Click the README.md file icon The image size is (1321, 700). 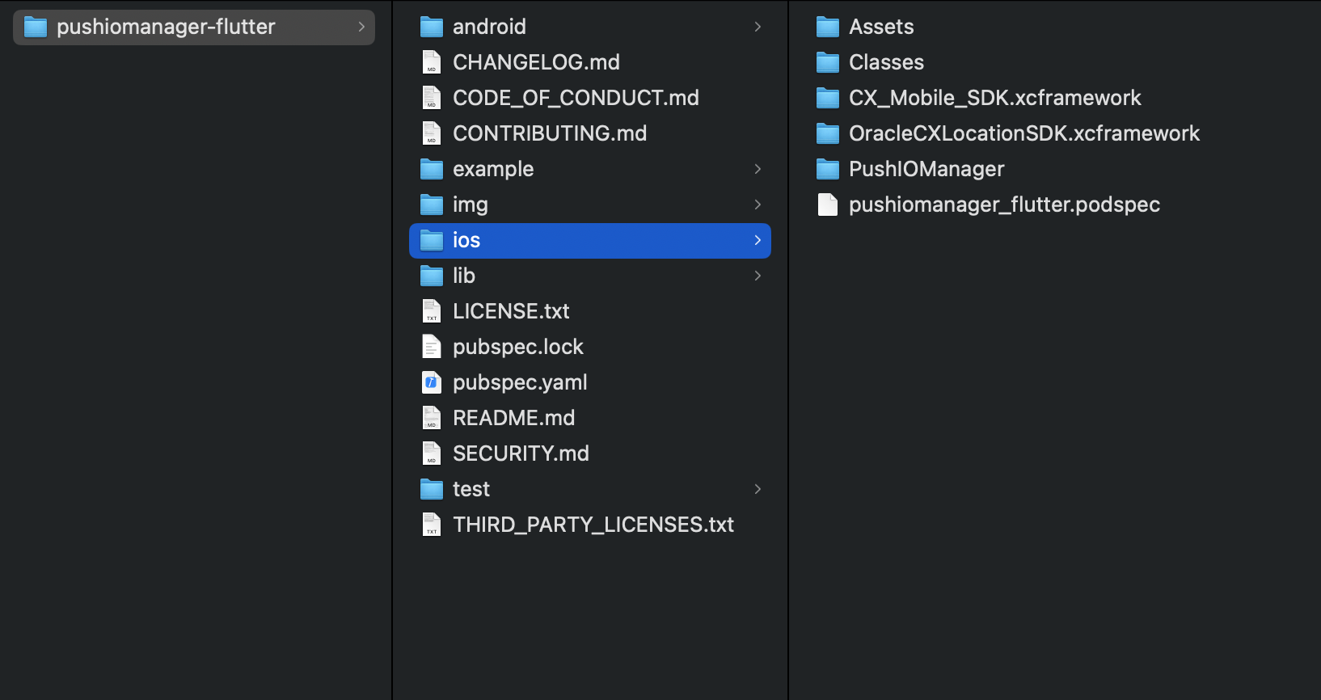[x=432, y=418]
